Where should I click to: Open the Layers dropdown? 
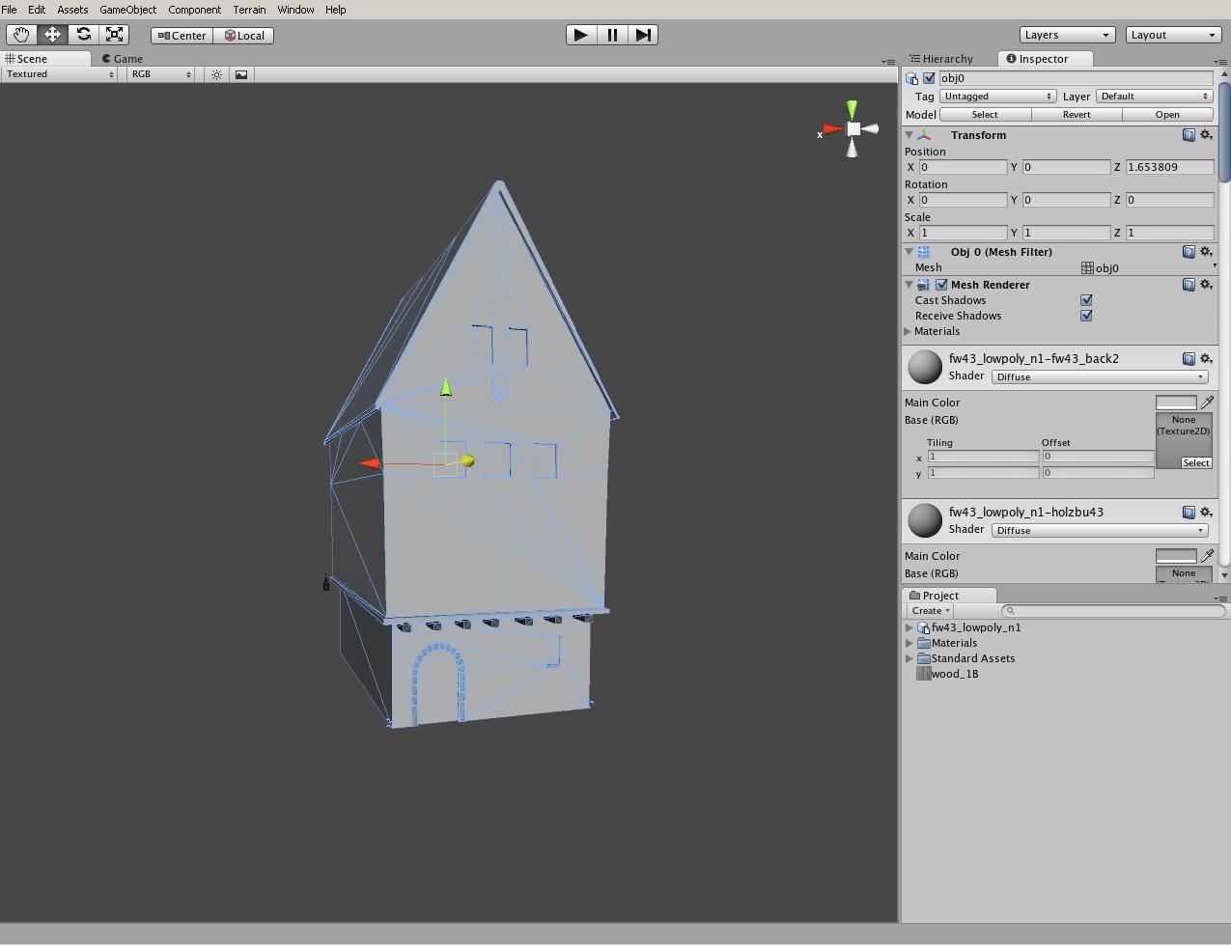[1066, 34]
